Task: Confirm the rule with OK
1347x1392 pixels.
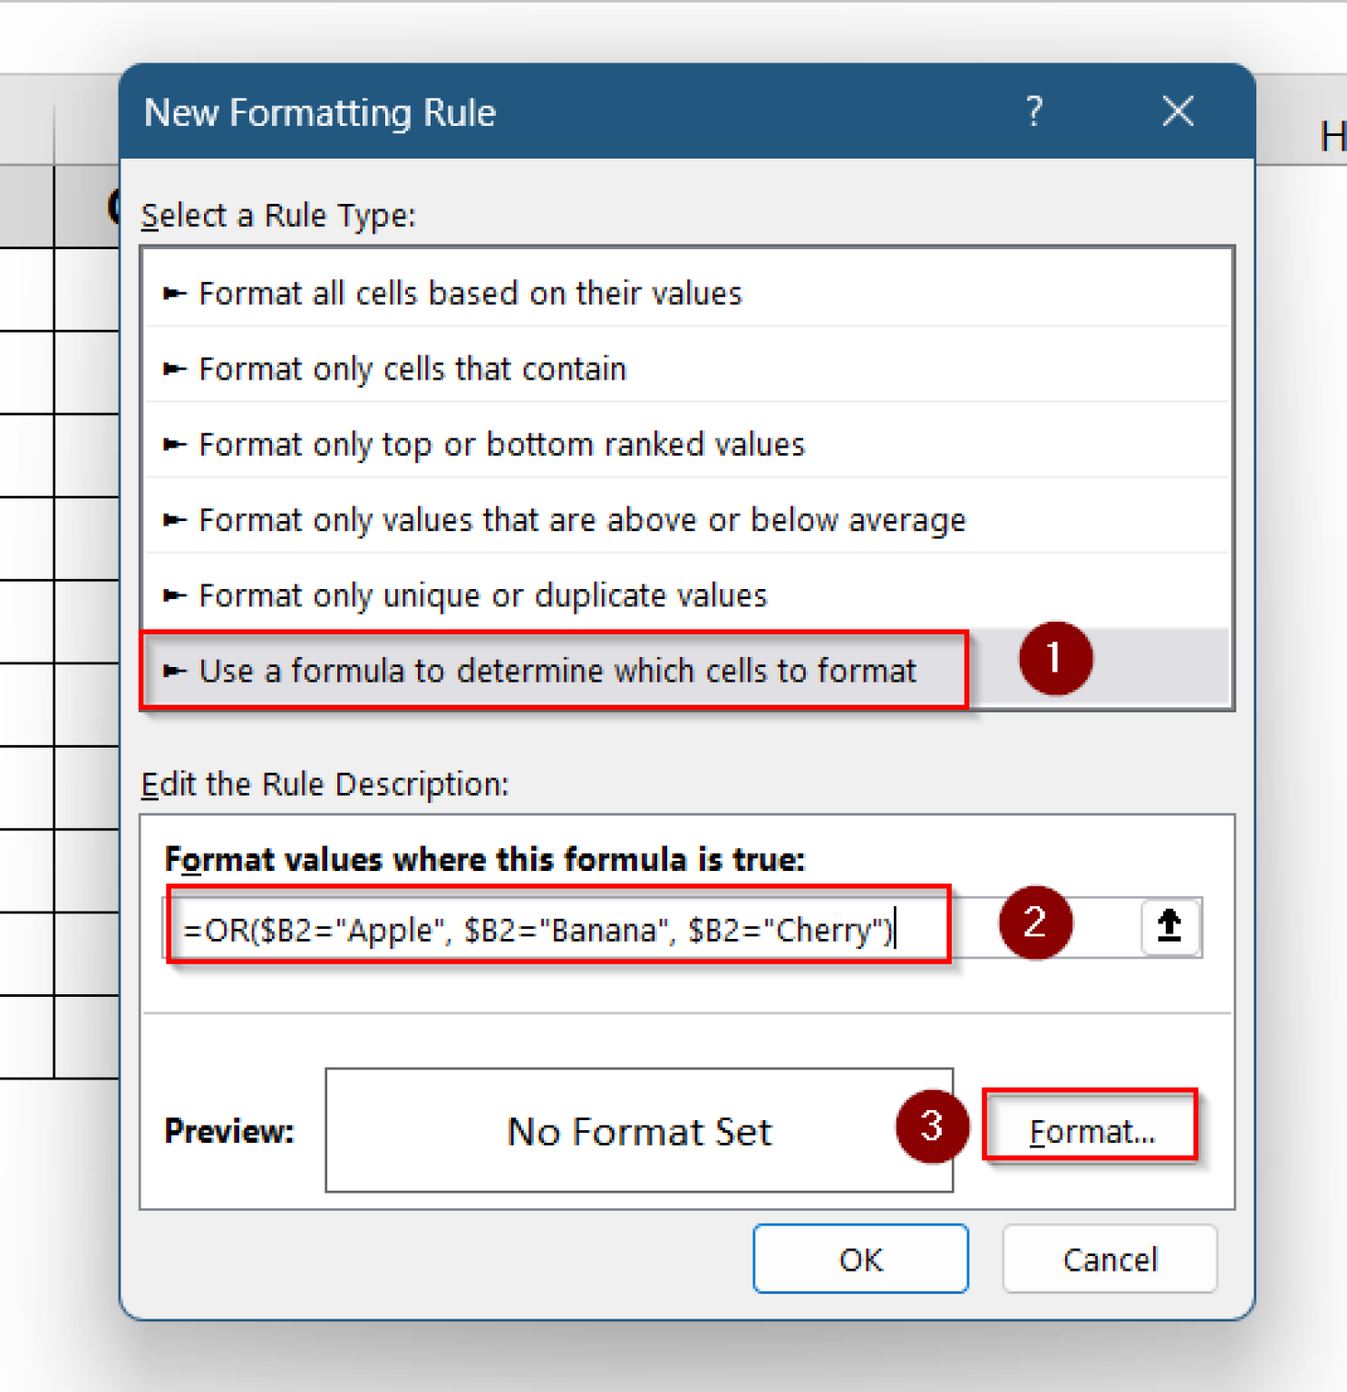Action: 860,1259
